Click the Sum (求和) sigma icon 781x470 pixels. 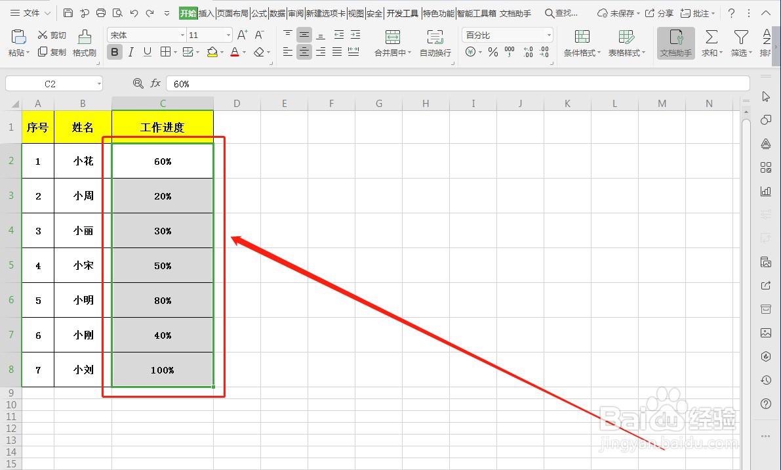point(711,43)
